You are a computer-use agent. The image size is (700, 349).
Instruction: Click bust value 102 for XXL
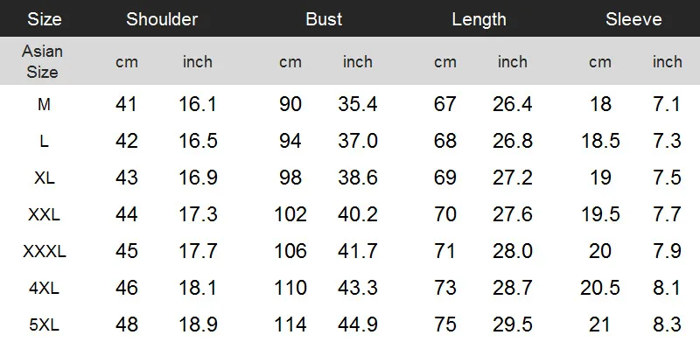[x=290, y=214]
